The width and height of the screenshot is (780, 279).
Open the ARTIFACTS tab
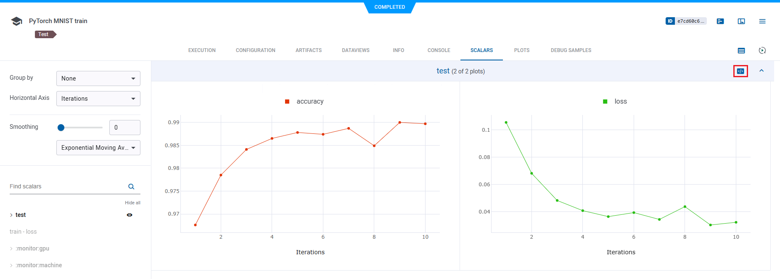308,50
